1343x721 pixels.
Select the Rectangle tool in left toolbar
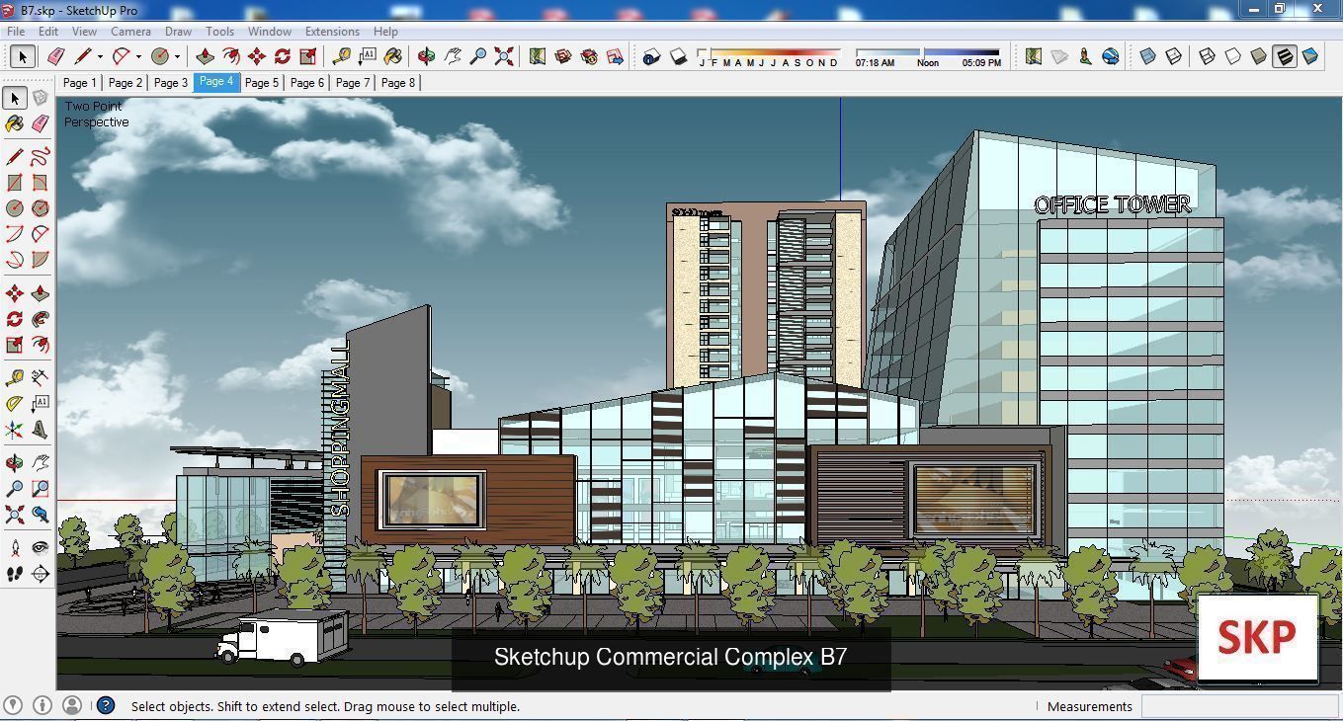coord(15,183)
